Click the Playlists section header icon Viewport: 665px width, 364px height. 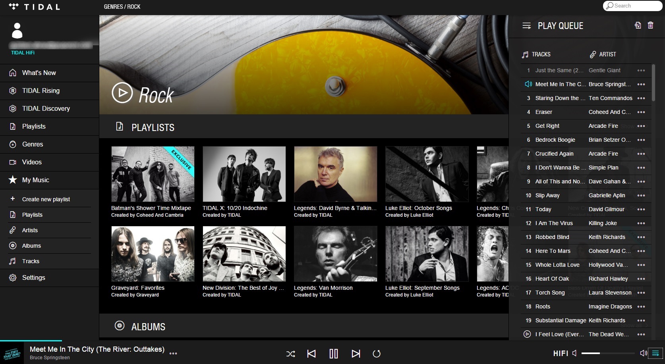(120, 127)
